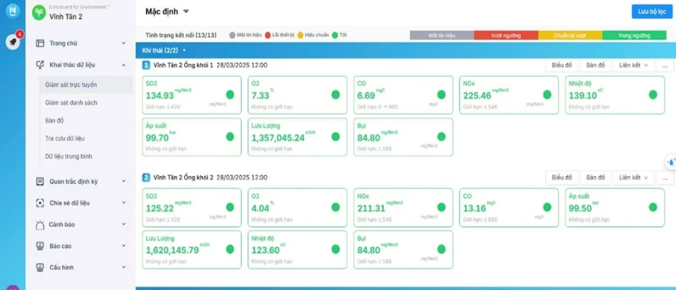The image size is (676, 290).
Task: Click the Báo cáo report icon
Action: pos(40,246)
